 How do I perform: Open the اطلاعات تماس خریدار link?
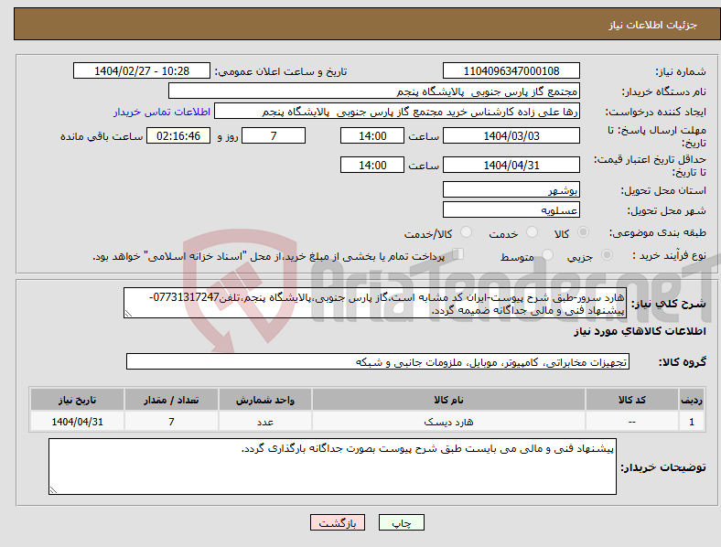162,112
